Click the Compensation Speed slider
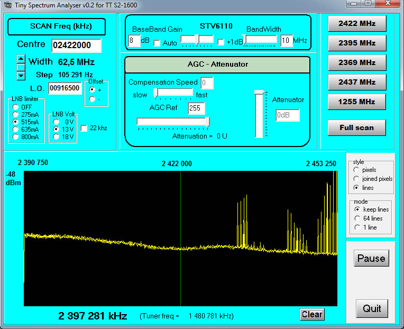Screen dimensions: 404x329 click(x=174, y=93)
